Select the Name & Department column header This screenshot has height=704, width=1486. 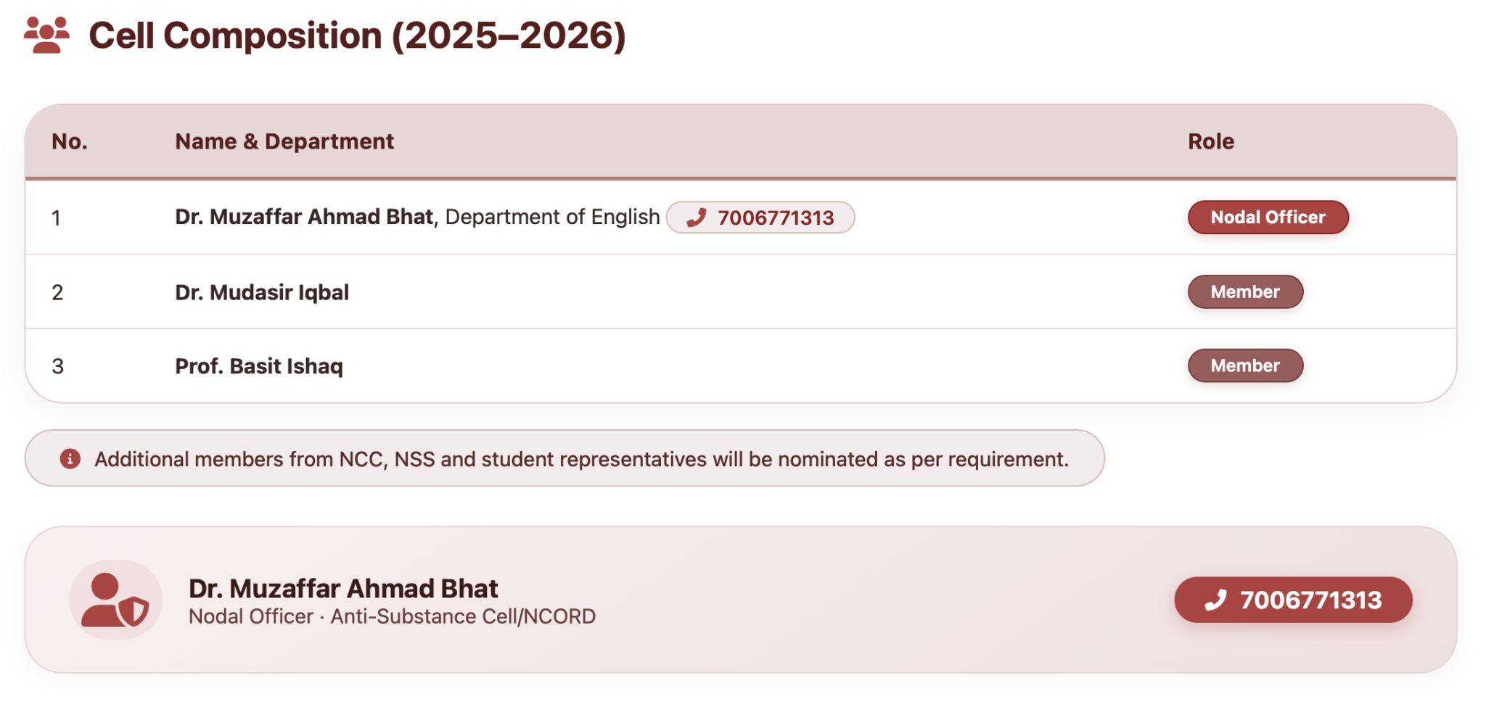point(284,141)
